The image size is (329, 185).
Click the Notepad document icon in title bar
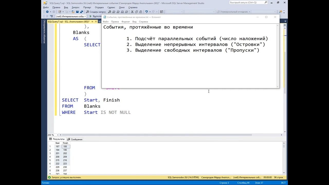[x=105, y=17]
